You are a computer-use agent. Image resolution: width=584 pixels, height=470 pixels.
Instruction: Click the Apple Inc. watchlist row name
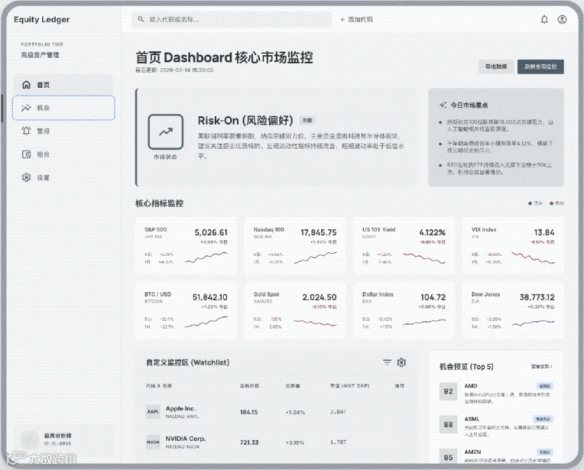[x=180, y=408]
